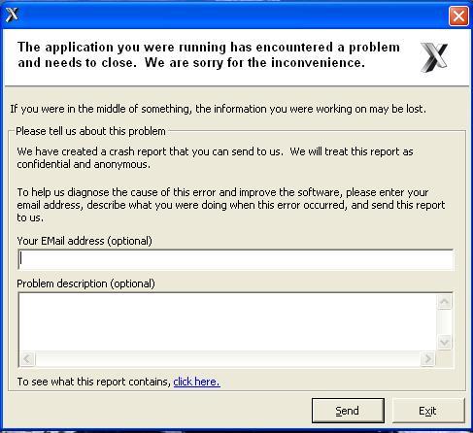Click the X icon in the title bar
This screenshot has height=433, width=473.
click(12, 15)
